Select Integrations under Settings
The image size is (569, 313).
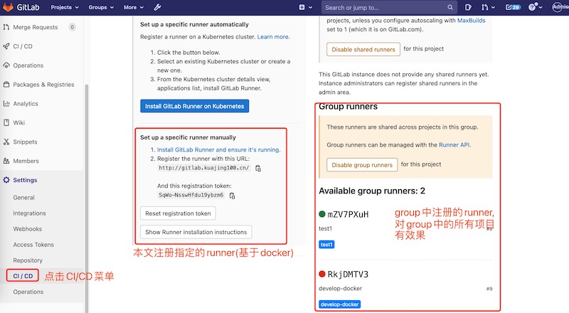29,213
